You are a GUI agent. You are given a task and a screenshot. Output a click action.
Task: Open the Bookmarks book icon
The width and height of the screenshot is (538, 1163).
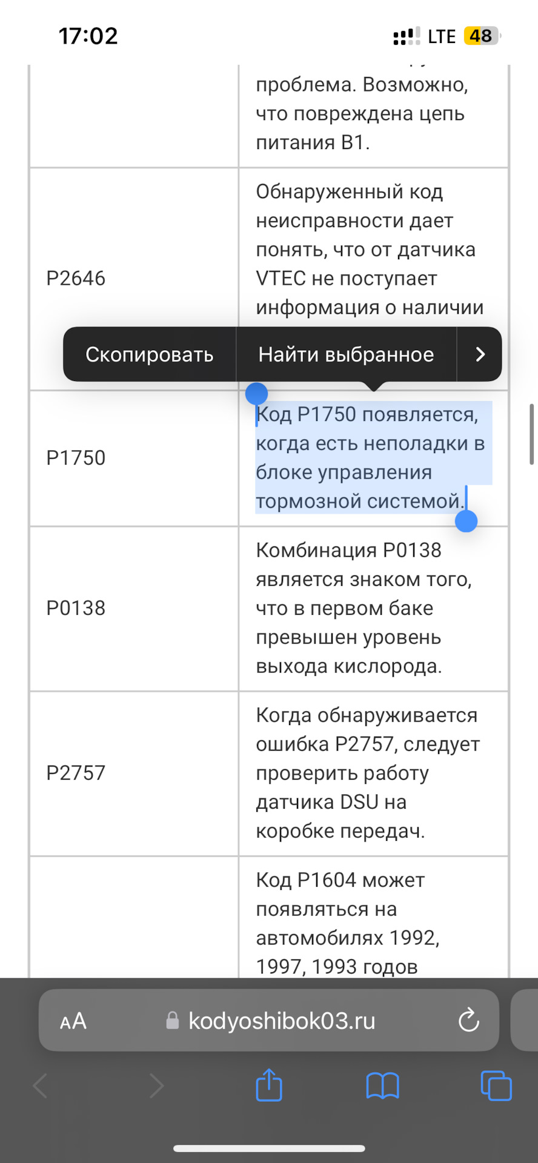(x=382, y=1085)
